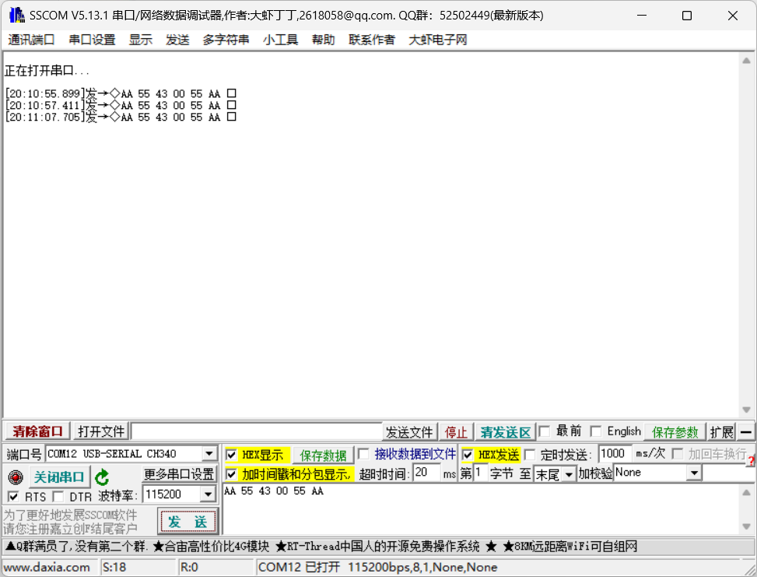Click the green refresh ports icon
Viewport: 757px width, 577px height.
[102, 477]
